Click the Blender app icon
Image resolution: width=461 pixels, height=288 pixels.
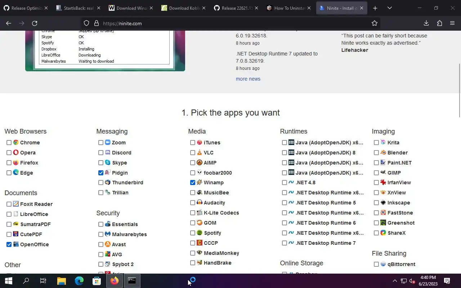[383, 153]
